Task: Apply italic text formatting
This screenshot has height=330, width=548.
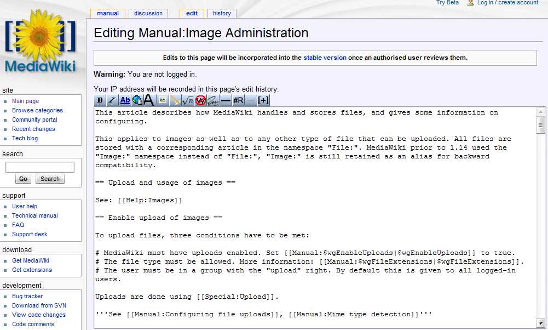Action: 112,100
